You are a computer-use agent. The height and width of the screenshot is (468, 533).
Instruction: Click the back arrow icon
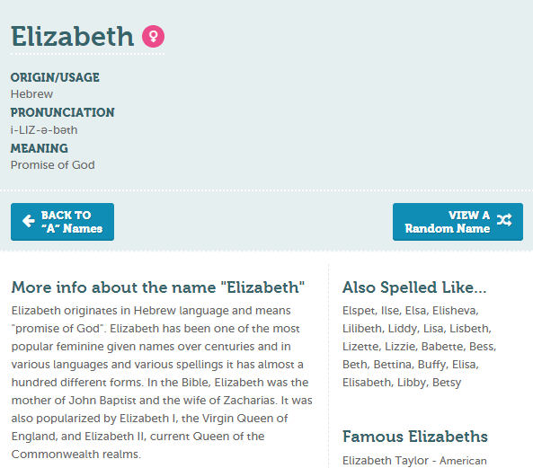(29, 221)
